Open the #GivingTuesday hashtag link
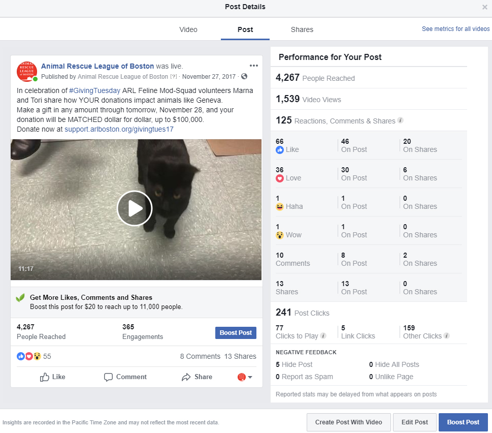 pos(94,91)
